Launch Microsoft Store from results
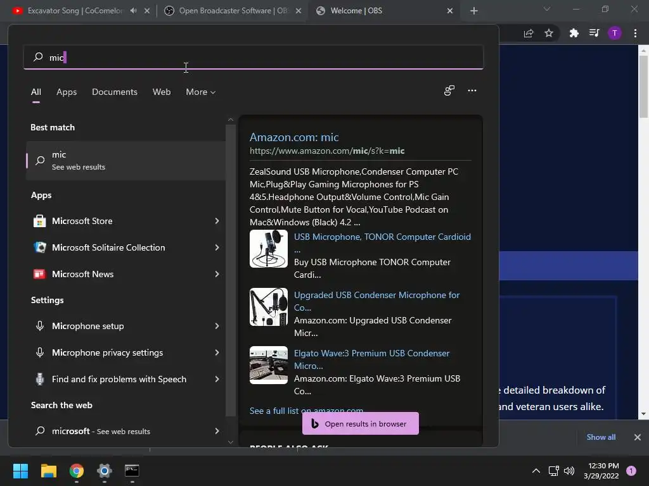This screenshot has width=649, height=486. click(82, 221)
